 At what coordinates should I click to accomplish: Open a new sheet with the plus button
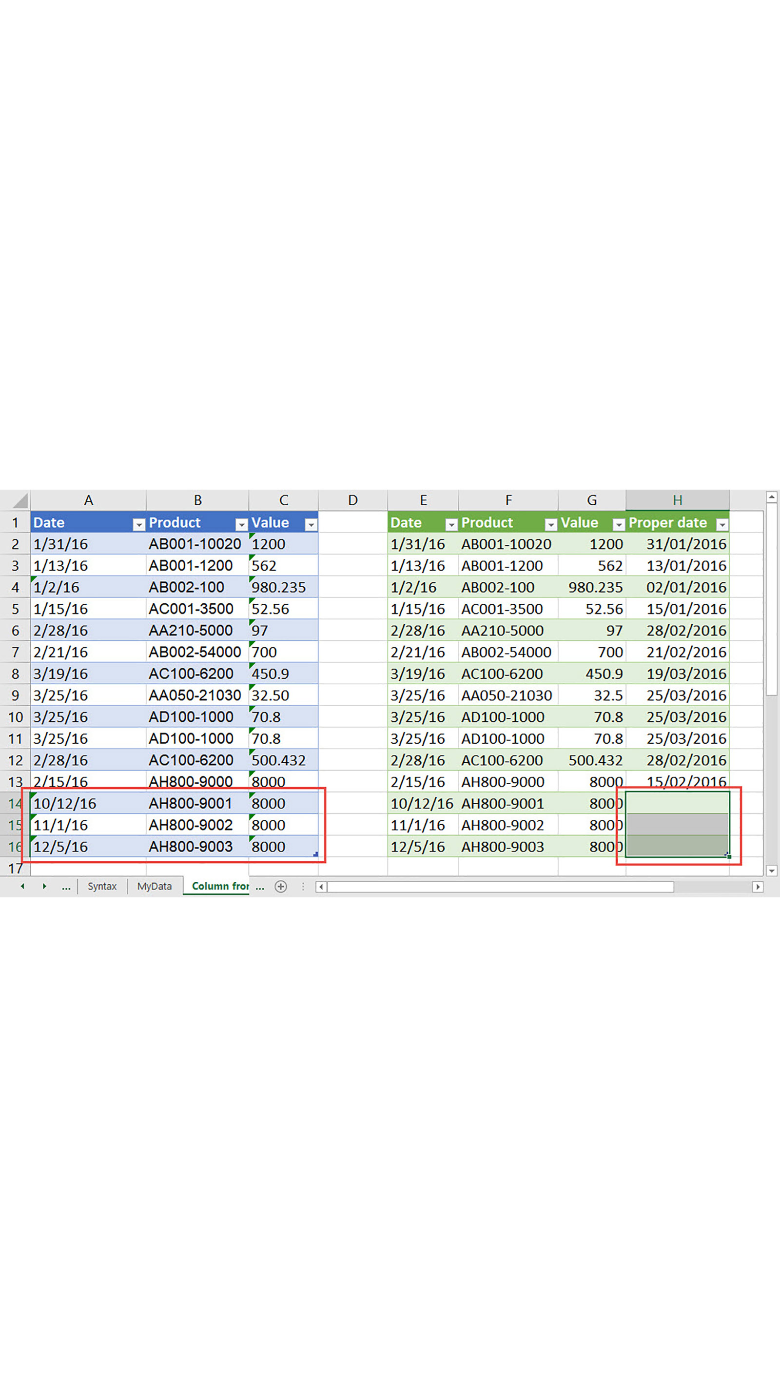click(282, 886)
